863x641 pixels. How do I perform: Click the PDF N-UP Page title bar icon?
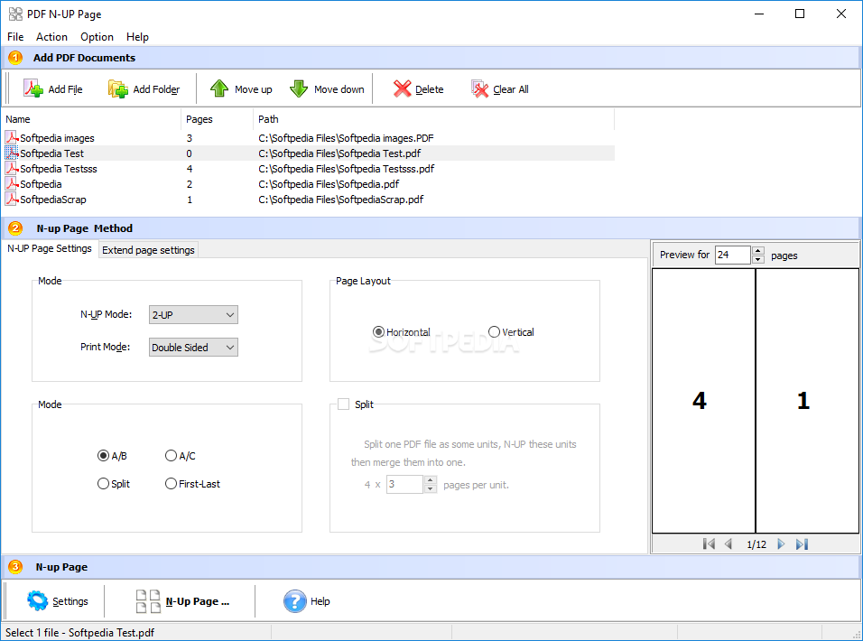click(x=15, y=14)
